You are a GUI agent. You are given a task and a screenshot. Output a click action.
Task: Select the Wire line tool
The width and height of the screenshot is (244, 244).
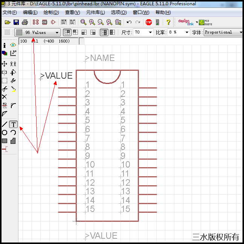[5, 124]
